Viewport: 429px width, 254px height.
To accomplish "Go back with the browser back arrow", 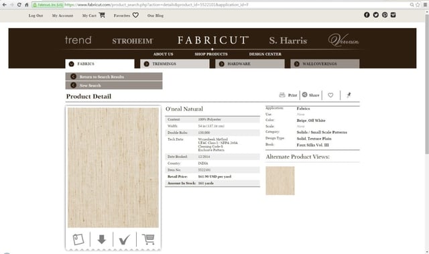I will 5,5.
